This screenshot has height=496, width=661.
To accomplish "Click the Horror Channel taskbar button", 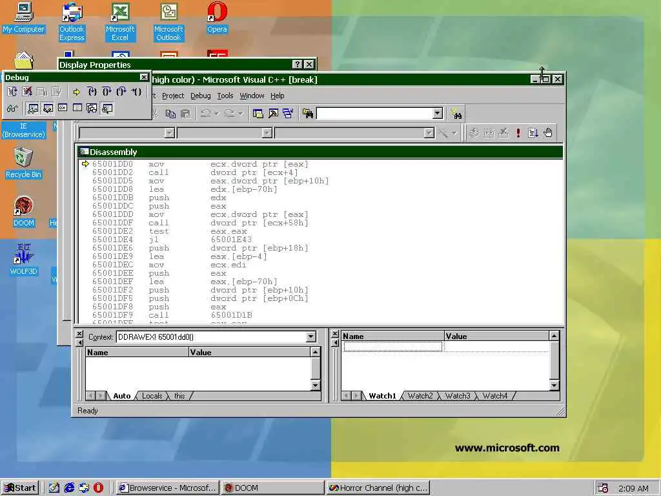I will click(x=377, y=488).
